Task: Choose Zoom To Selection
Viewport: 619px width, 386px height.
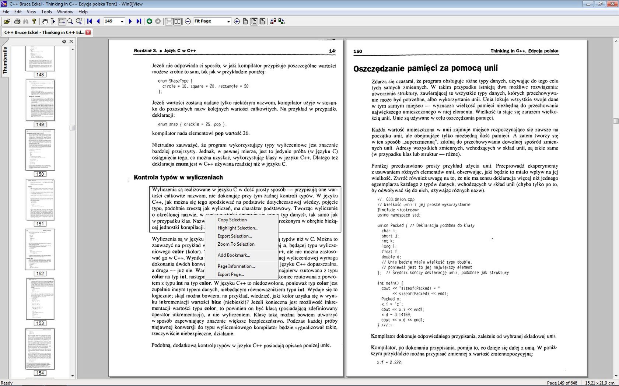Action: tap(241, 244)
